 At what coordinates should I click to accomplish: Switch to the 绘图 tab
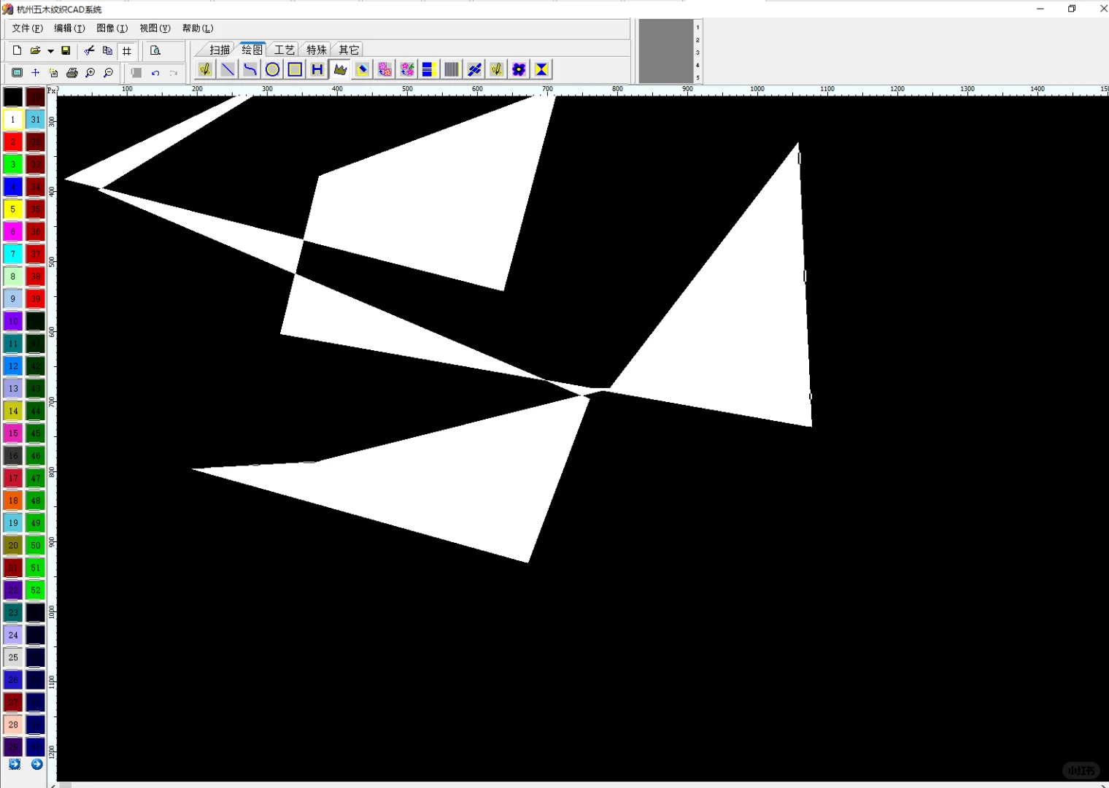pos(252,50)
